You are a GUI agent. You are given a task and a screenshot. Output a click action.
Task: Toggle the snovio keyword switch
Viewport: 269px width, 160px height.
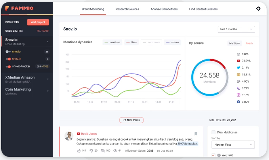pyautogui.click(x=8, y=52)
